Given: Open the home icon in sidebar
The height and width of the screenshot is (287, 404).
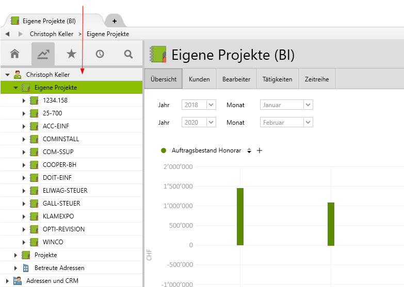Looking at the screenshot, I should coord(14,54).
